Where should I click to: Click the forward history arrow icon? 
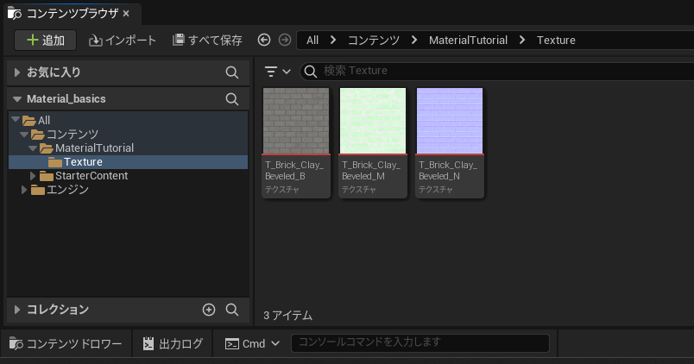click(x=284, y=40)
